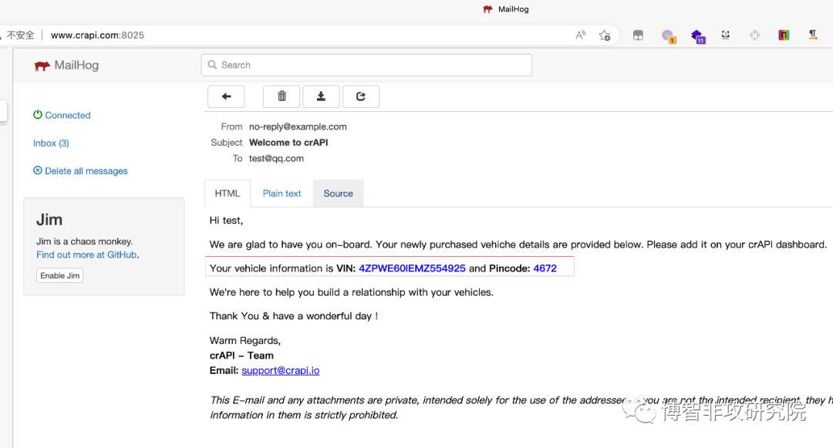The width and height of the screenshot is (833, 448).
Task: Click the crAPI – Team signature
Action: coord(241,355)
